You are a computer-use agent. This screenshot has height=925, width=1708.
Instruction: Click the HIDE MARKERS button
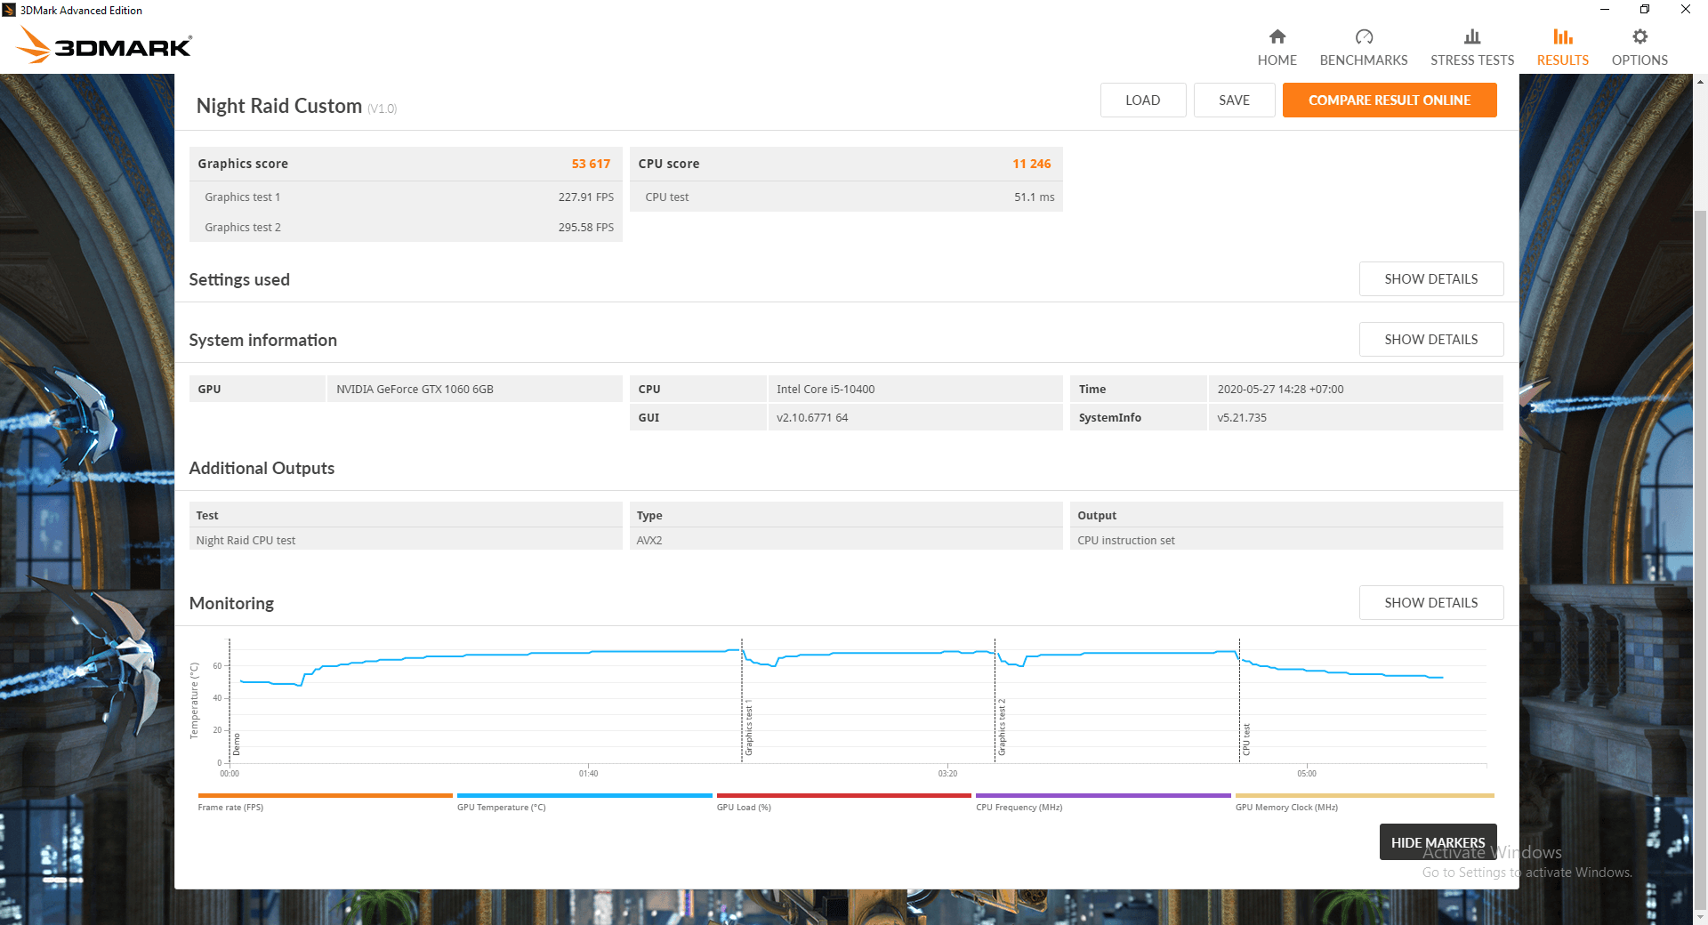pyautogui.click(x=1438, y=842)
